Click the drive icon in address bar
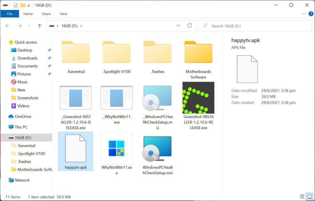 coord(52,26)
